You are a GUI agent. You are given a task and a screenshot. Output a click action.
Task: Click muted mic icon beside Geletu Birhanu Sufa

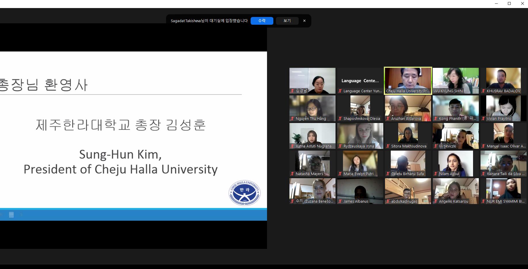click(388, 174)
